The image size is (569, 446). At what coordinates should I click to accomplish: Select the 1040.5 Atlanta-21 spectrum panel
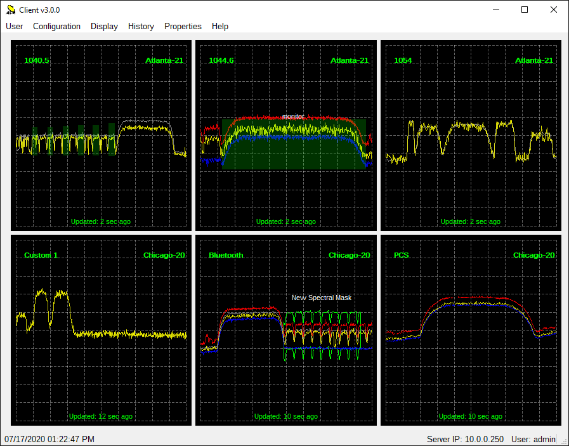[x=101, y=135]
